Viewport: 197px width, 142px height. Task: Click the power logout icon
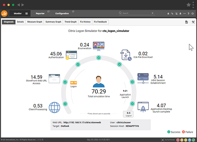(192, 13)
